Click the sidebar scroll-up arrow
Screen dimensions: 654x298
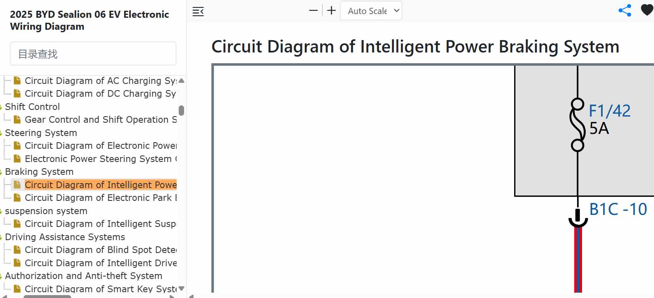181,80
